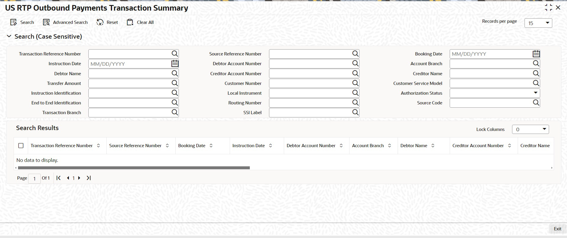Open Lock Columns dropdown

(530, 129)
